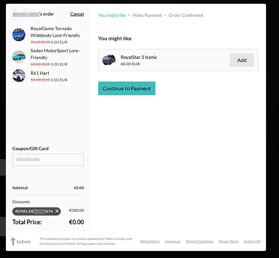Click the ROYAL-DE coupon code pill

[x=36, y=211]
